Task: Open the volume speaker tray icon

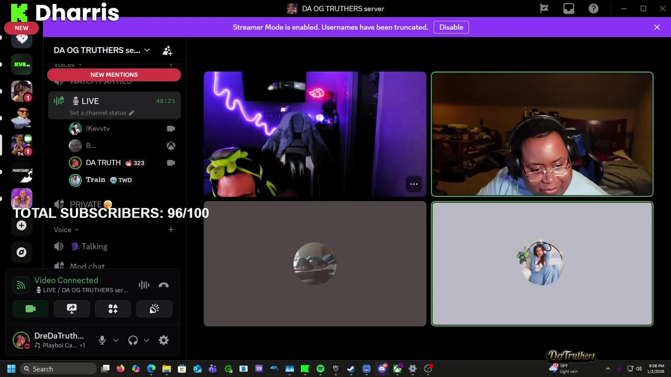Action: [639, 369]
